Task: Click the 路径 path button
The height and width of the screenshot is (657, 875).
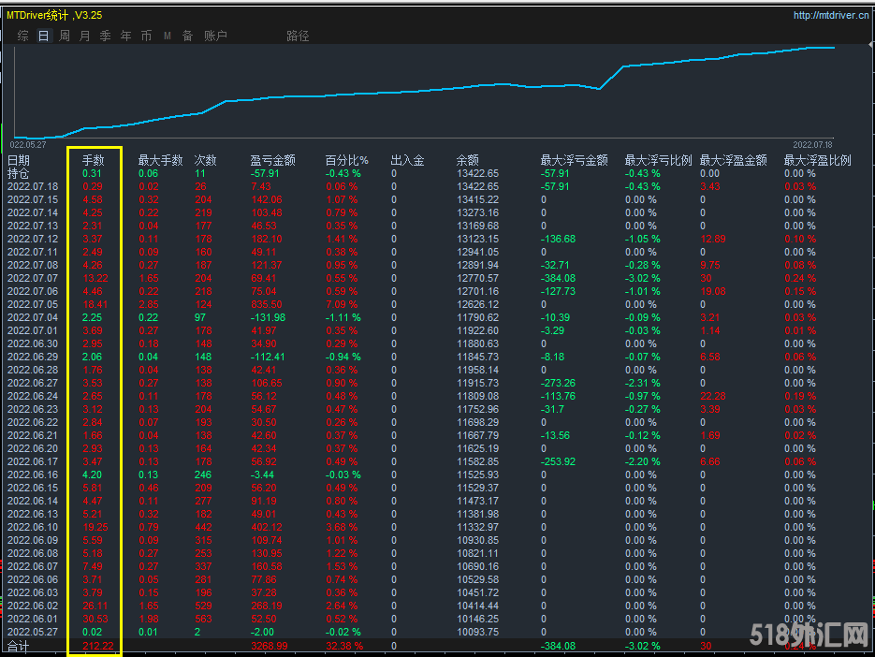Action: click(x=298, y=36)
